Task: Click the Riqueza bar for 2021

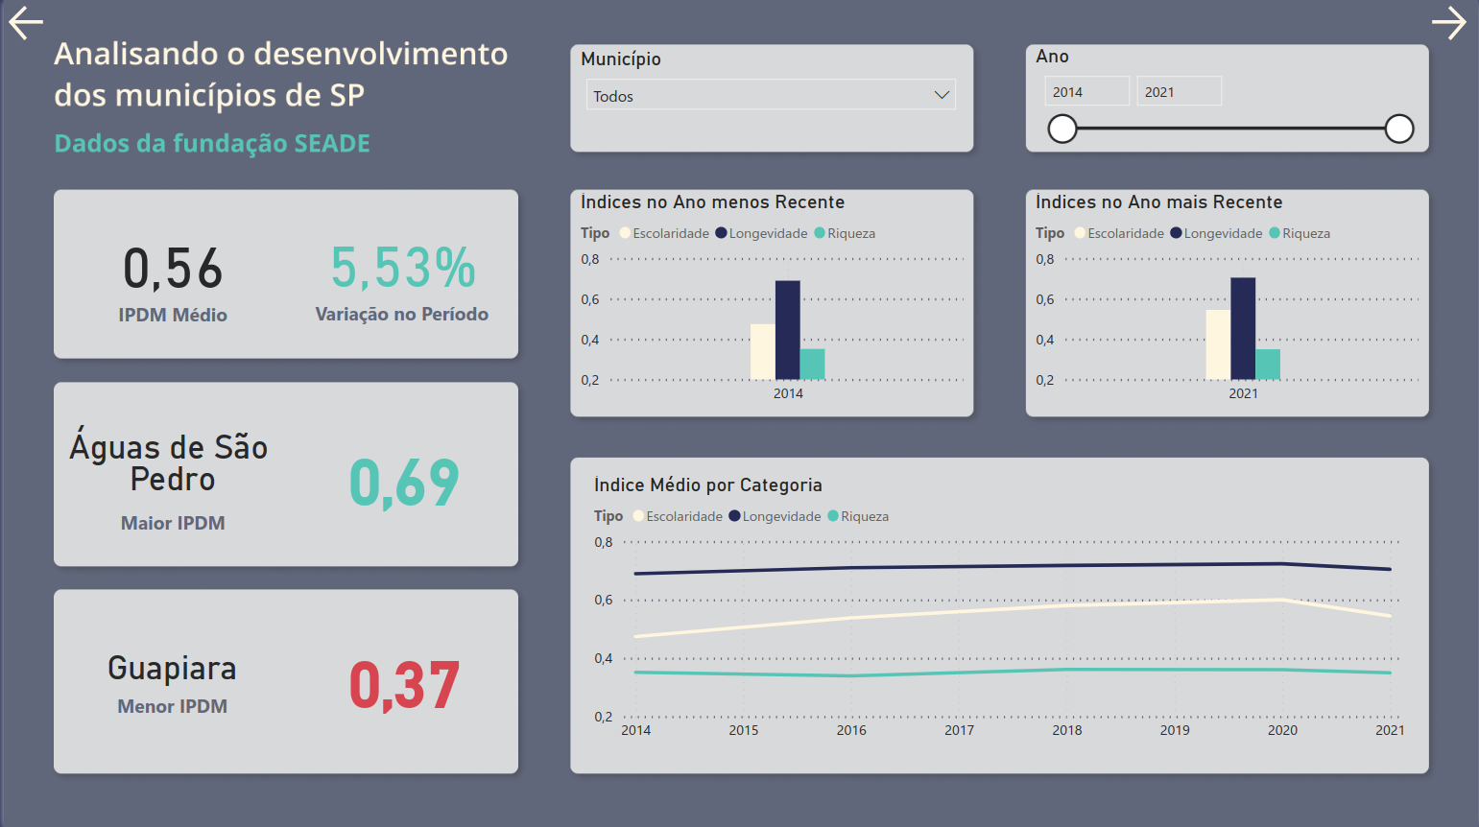Action: coord(1268,365)
